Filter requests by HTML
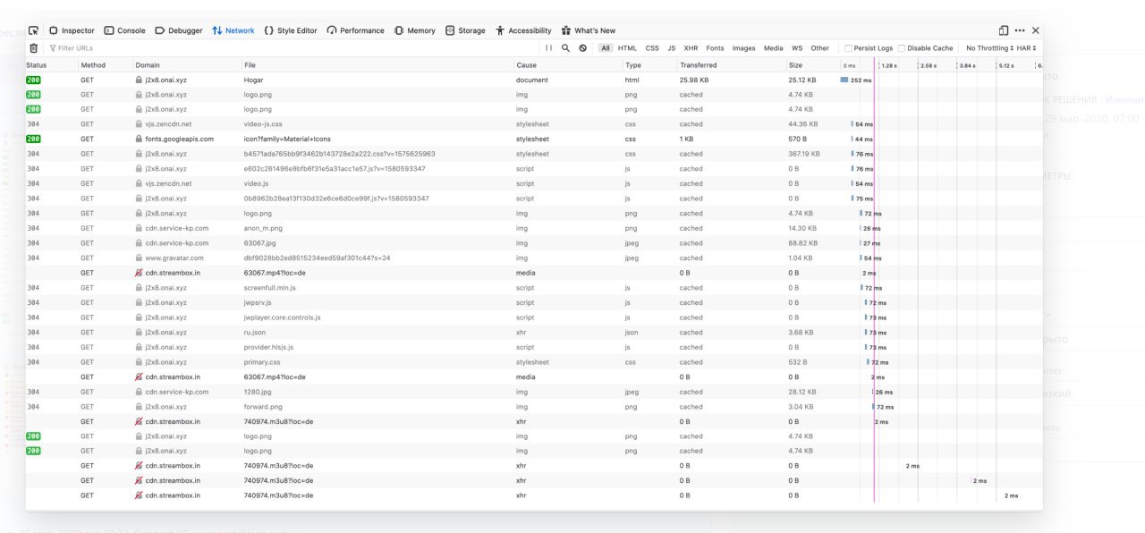The width and height of the screenshot is (1145, 533). (627, 48)
